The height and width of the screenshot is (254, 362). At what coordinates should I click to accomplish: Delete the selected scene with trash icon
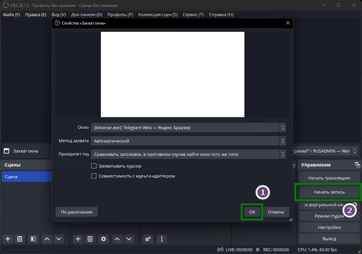[20, 239]
